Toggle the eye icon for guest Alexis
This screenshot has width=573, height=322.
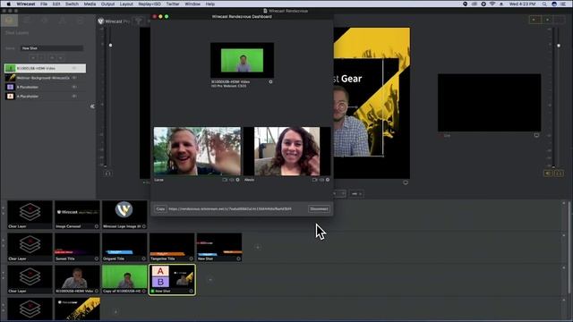coord(321,180)
